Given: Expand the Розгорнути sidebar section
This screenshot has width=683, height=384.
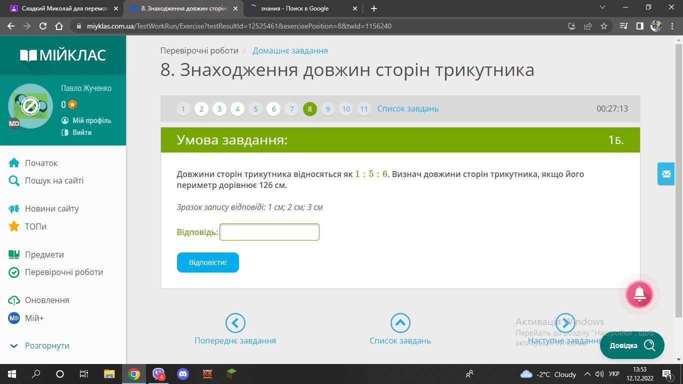Looking at the screenshot, I should coord(47,345).
